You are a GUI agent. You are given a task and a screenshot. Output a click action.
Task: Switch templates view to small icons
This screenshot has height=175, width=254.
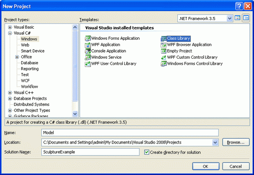(x=246, y=18)
